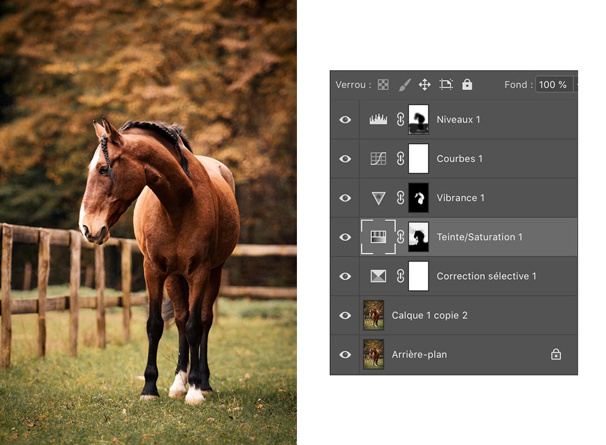Click the horse photo preview
Image resolution: width=606 pixels, height=445 pixels.
[x=148, y=223]
